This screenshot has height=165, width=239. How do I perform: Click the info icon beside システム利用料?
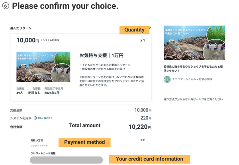(35, 118)
